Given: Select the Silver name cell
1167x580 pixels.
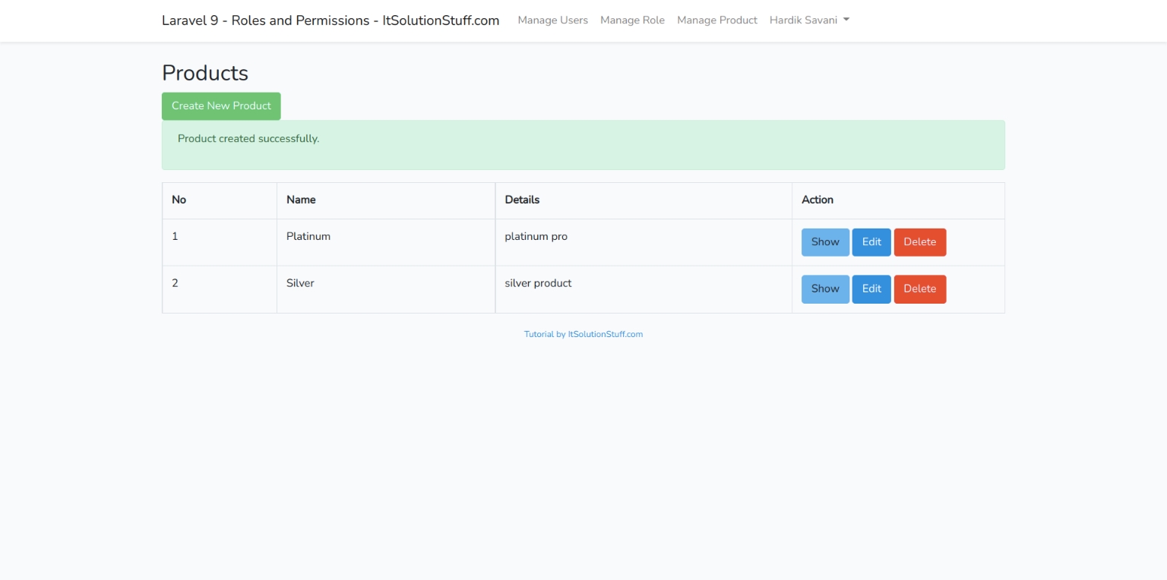Looking at the screenshot, I should point(300,283).
